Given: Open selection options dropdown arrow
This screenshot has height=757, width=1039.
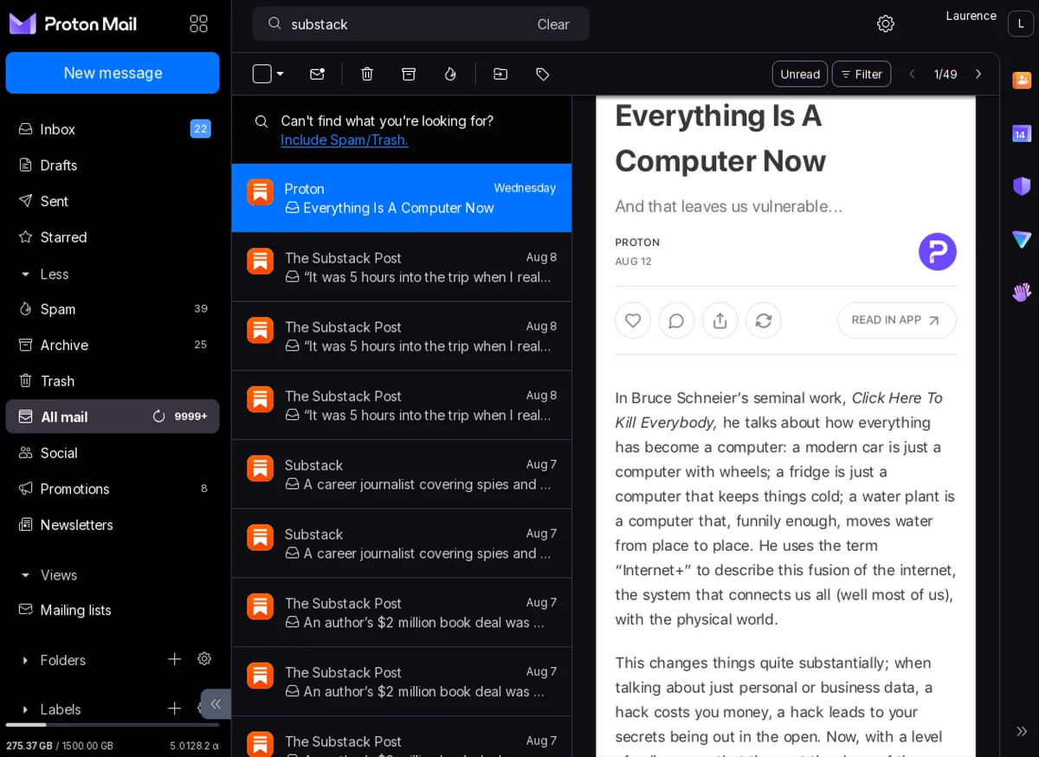Looking at the screenshot, I should pyautogui.click(x=281, y=74).
